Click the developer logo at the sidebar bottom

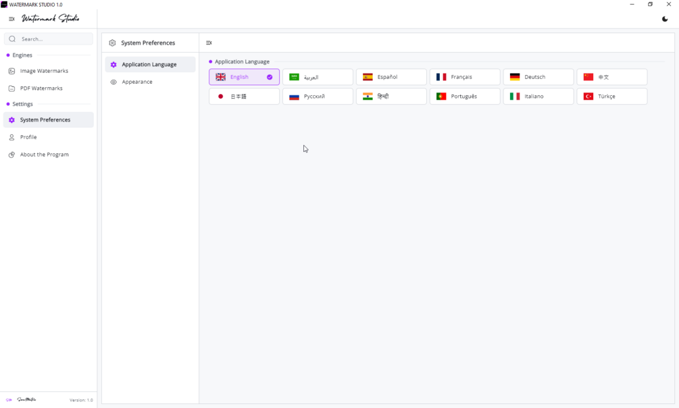(22, 400)
